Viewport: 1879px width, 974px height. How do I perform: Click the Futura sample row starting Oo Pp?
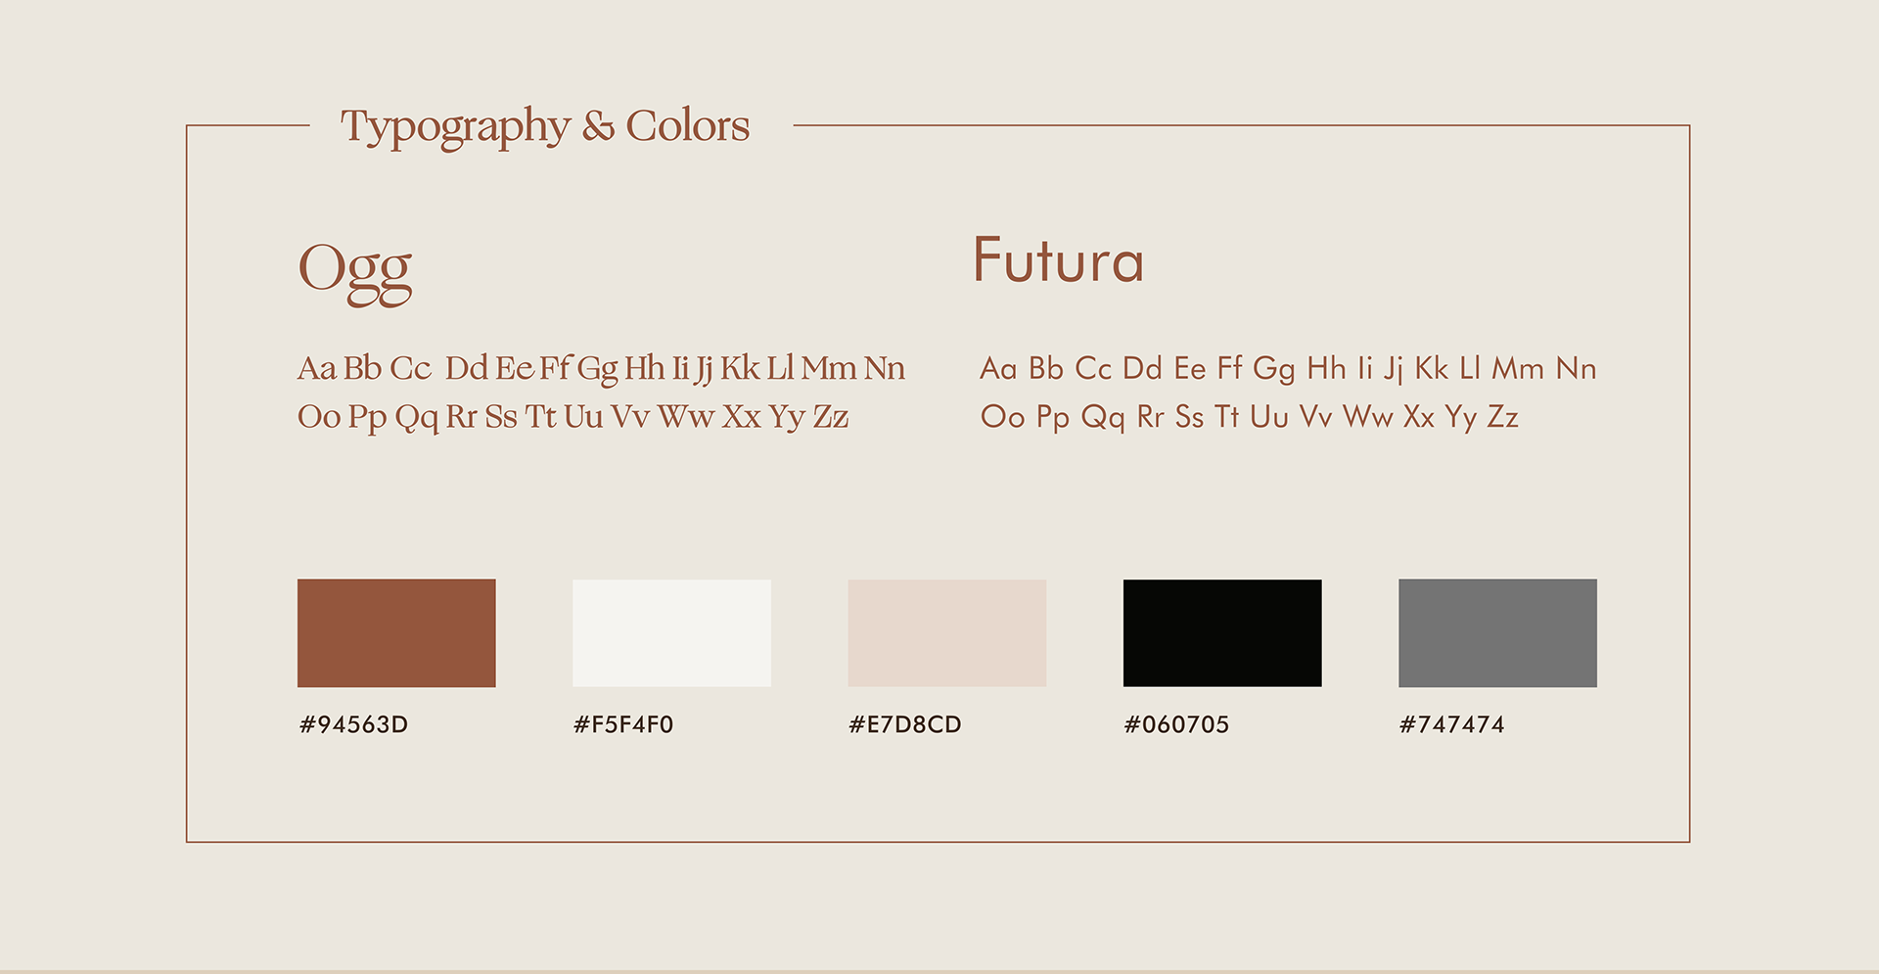1249,417
